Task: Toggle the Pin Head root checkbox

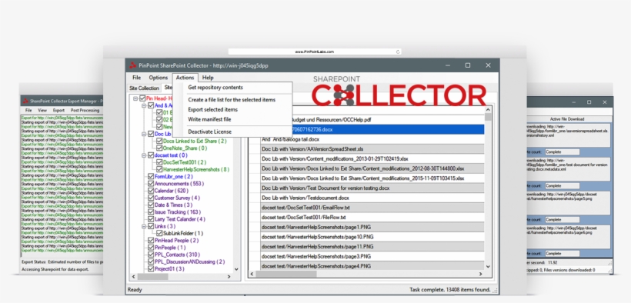Action: (143, 98)
